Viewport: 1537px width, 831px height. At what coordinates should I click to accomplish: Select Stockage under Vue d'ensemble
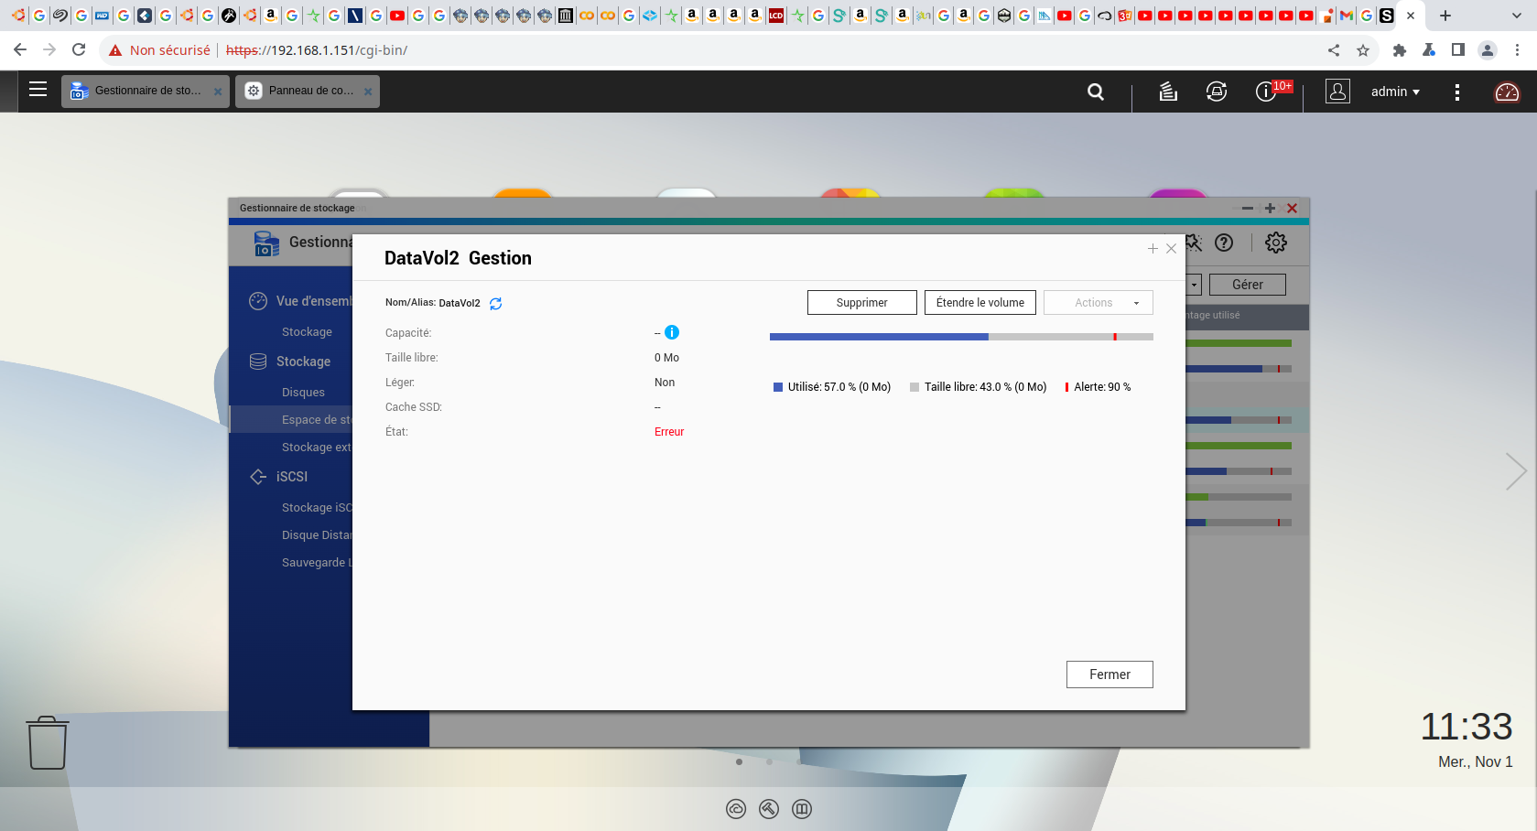(x=307, y=332)
